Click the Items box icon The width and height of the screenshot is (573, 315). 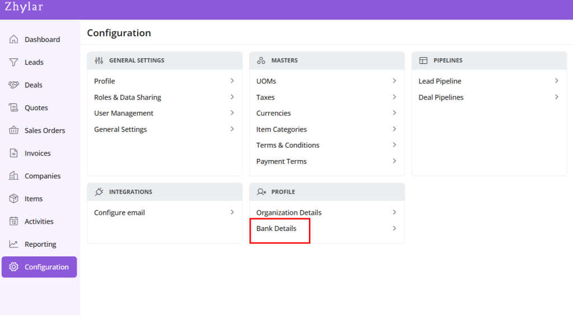point(14,199)
